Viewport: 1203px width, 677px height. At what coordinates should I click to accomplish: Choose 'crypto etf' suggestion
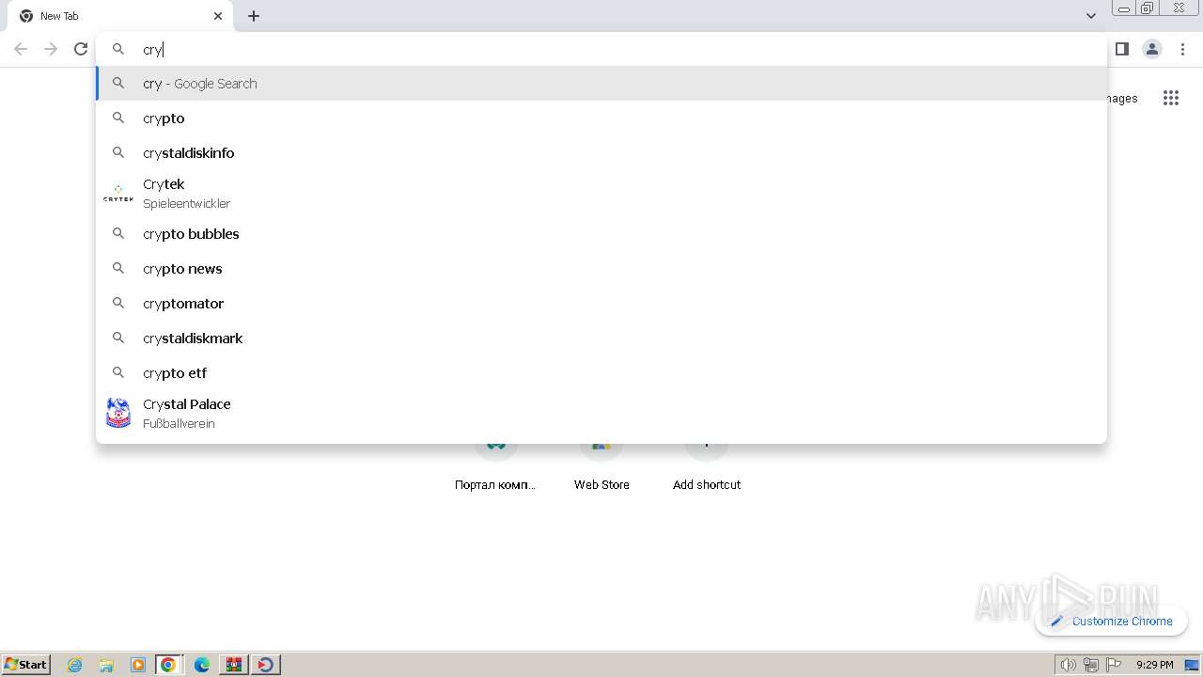click(x=601, y=373)
